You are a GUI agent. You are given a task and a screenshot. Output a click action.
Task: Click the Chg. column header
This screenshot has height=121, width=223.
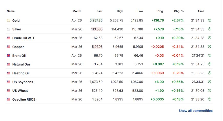[x=160, y=11]
